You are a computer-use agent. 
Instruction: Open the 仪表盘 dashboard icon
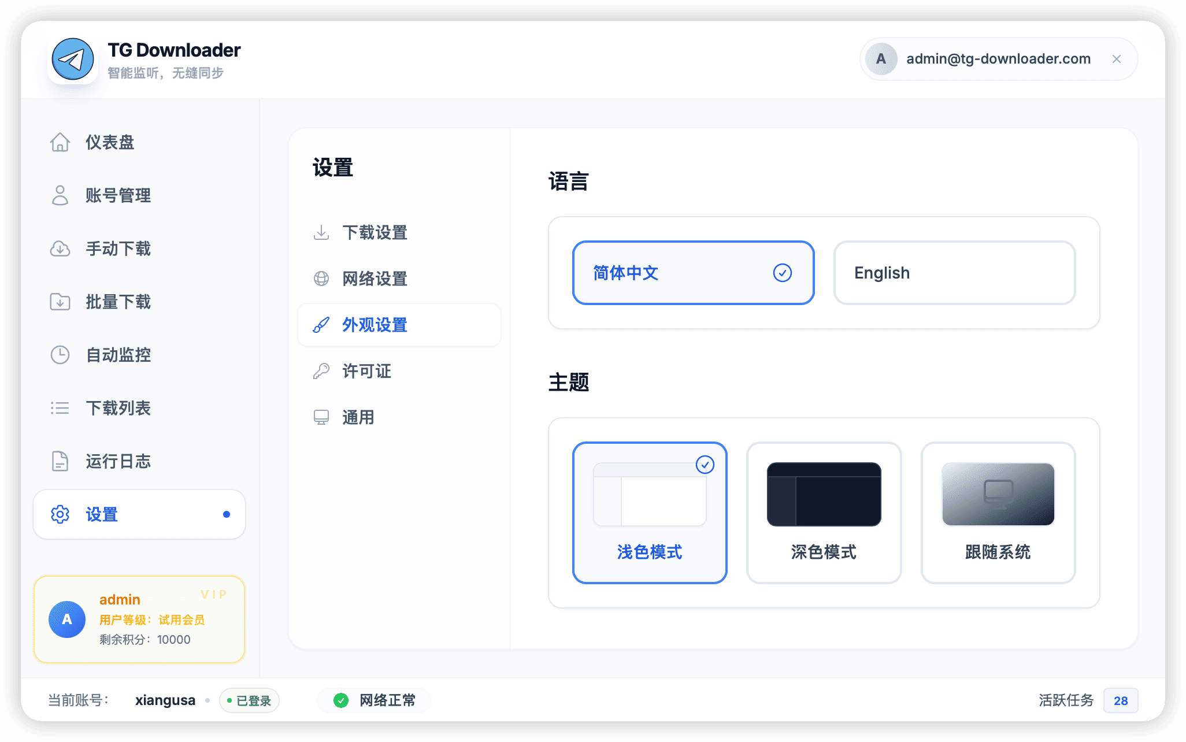60,142
